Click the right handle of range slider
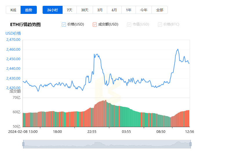The height and width of the screenshot is (163, 226). tap(191, 144)
